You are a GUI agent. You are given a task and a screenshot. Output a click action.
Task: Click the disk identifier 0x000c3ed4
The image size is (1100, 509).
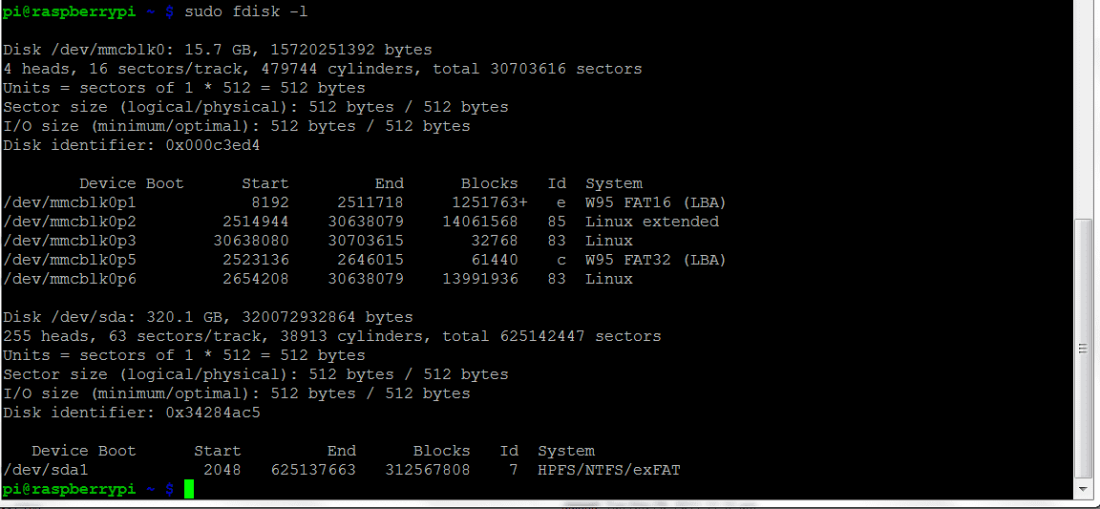coord(213,145)
